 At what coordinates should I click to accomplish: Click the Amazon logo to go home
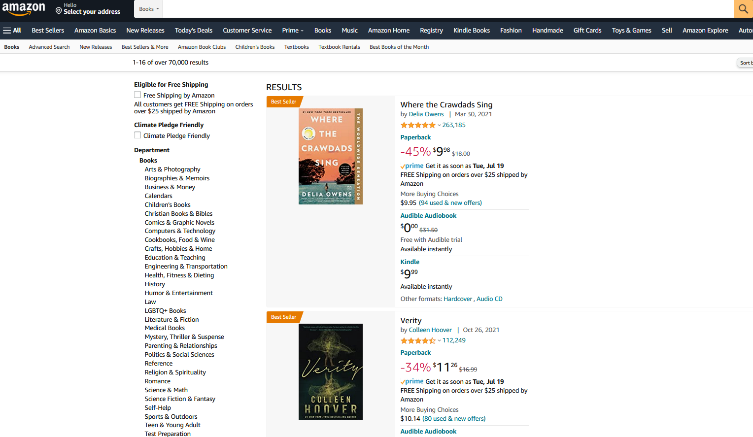tap(23, 9)
